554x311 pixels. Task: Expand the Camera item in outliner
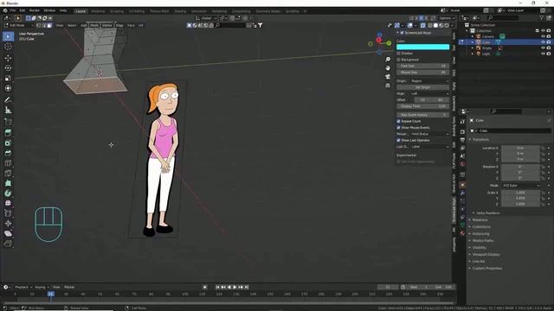[473, 36]
